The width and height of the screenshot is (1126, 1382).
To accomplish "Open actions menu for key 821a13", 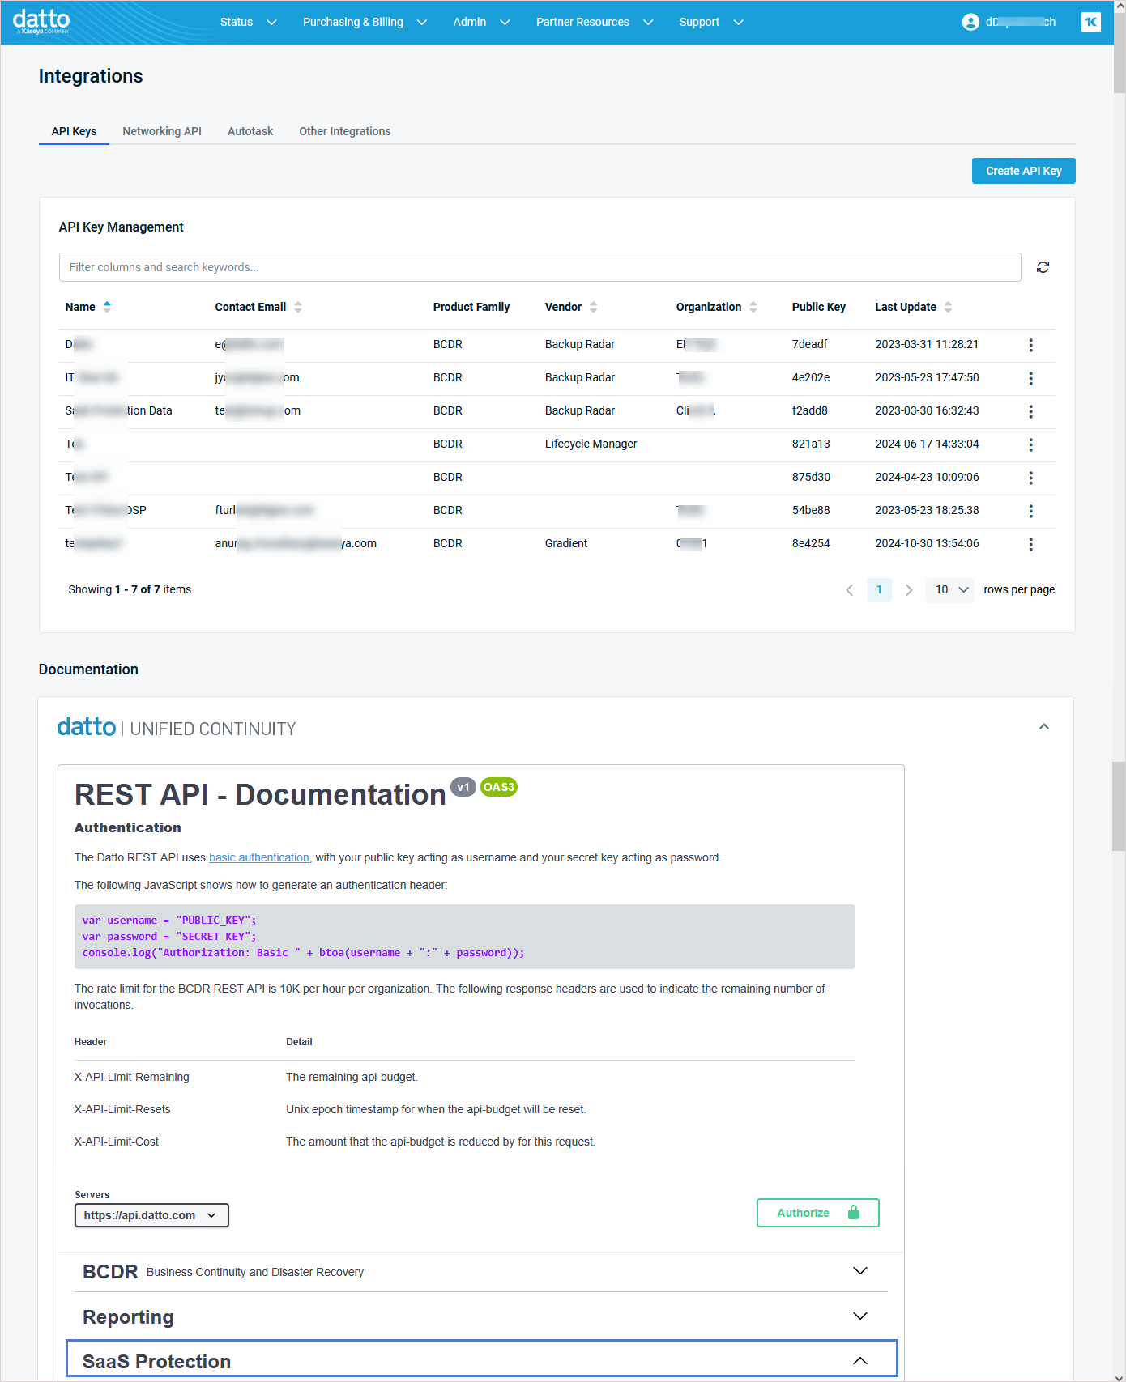I will pyautogui.click(x=1030, y=444).
